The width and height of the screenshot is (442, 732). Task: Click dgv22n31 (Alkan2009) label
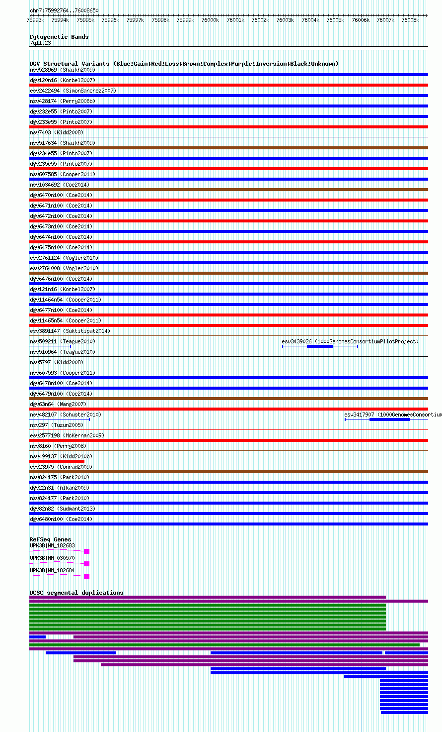(60, 488)
